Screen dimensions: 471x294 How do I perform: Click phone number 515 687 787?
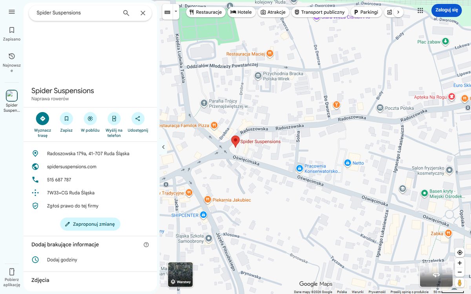tap(90, 180)
